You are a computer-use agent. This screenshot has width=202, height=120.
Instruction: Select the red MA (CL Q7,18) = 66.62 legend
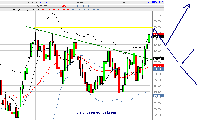(x=56, y=10)
